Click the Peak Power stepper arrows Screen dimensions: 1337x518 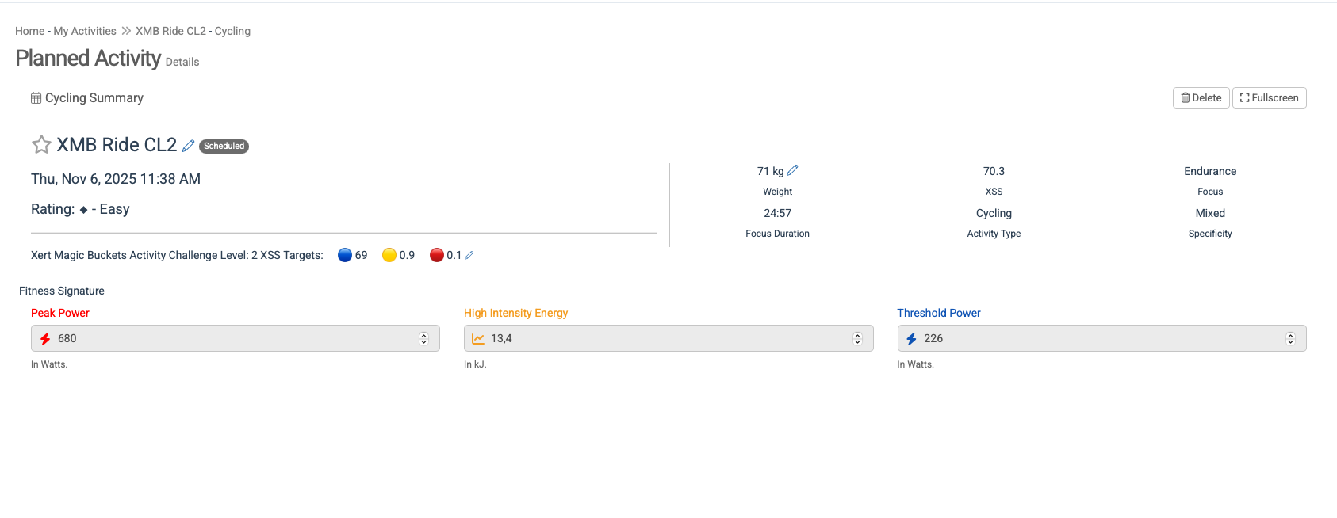pyautogui.click(x=423, y=338)
